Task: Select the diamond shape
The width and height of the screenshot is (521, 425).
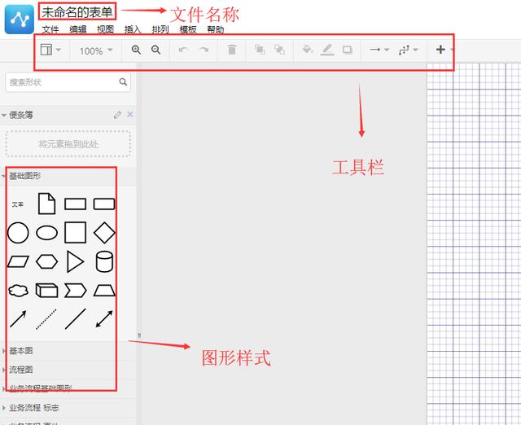Action: tap(104, 233)
